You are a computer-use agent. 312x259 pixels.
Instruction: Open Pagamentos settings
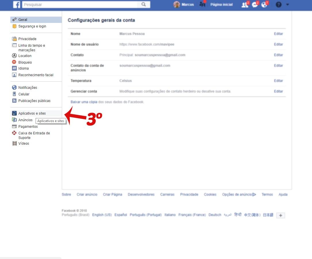[x=28, y=126]
